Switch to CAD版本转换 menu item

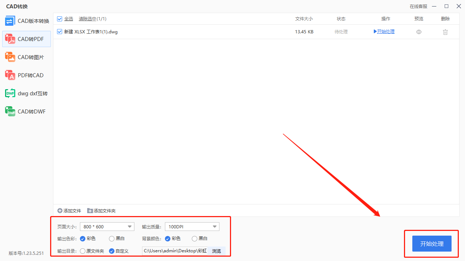tap(27, 21)
